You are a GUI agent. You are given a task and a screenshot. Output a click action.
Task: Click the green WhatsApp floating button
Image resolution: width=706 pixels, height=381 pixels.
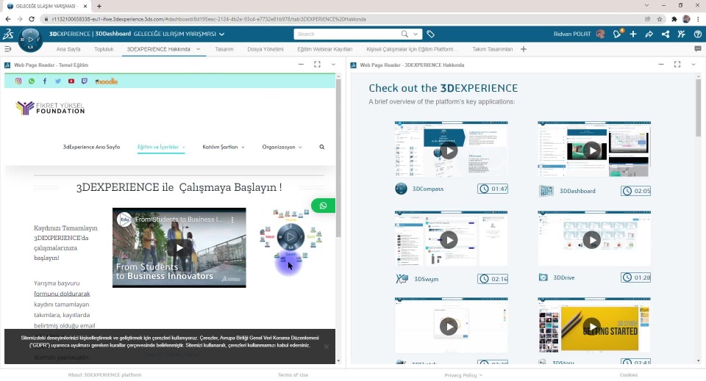click(323, 206)
